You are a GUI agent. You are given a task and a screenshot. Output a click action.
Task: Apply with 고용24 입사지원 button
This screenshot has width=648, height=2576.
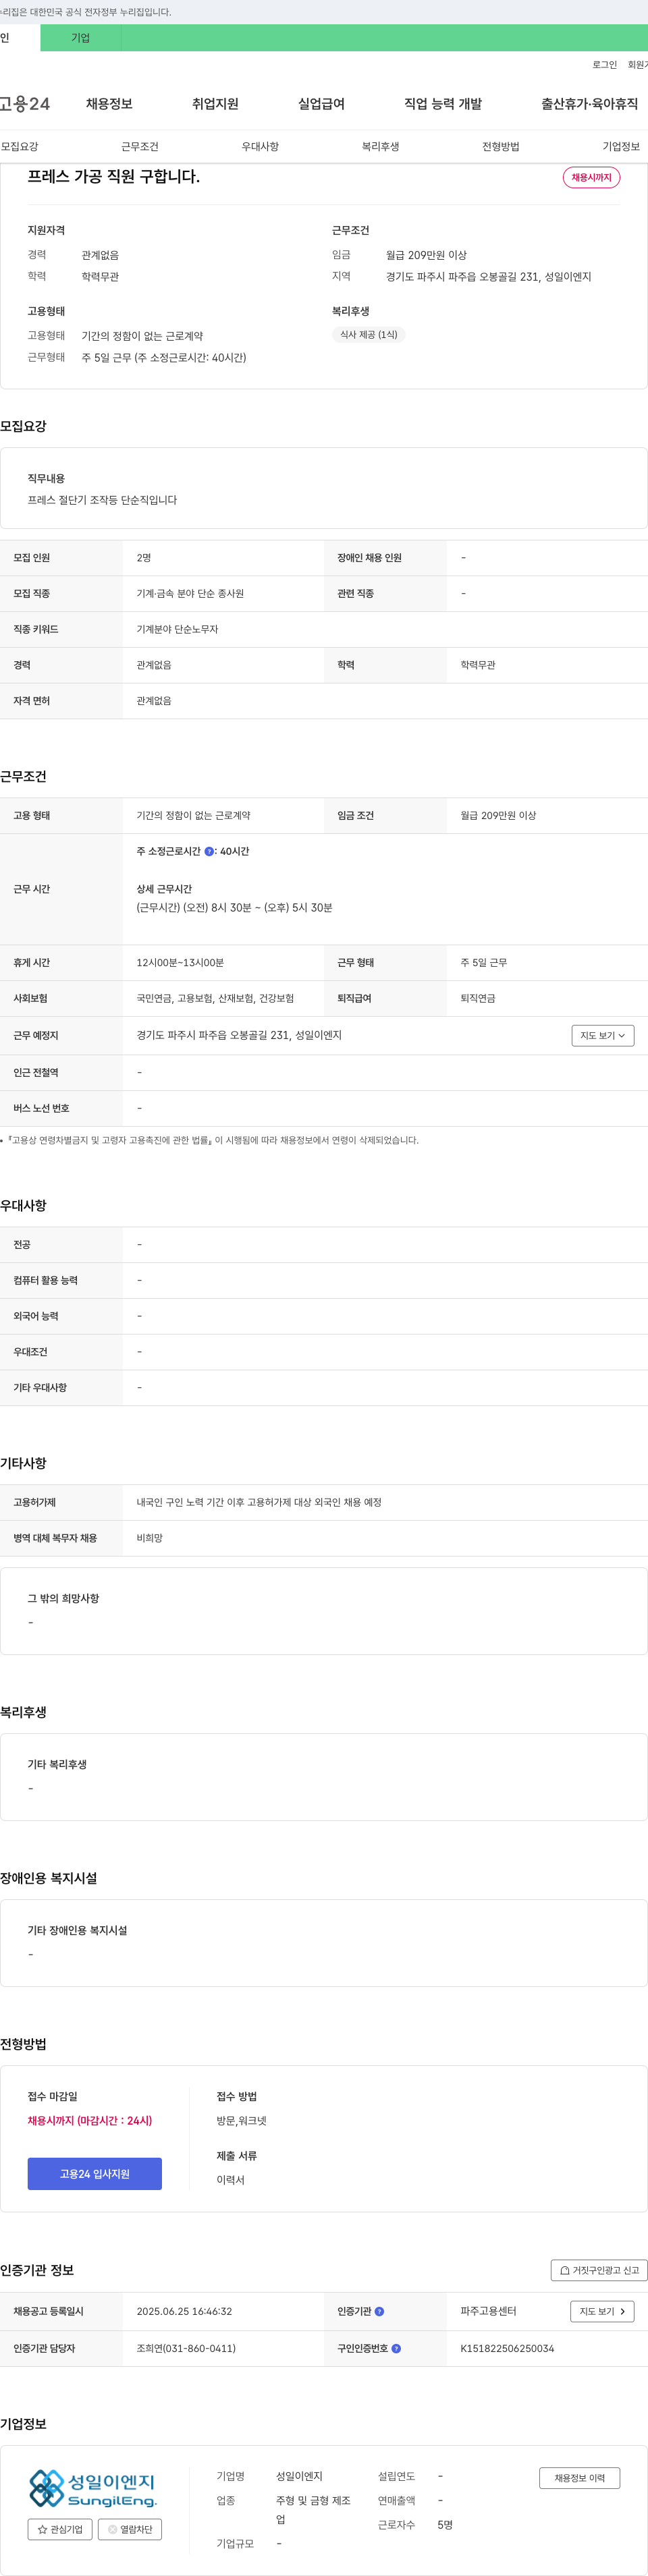95,2174
